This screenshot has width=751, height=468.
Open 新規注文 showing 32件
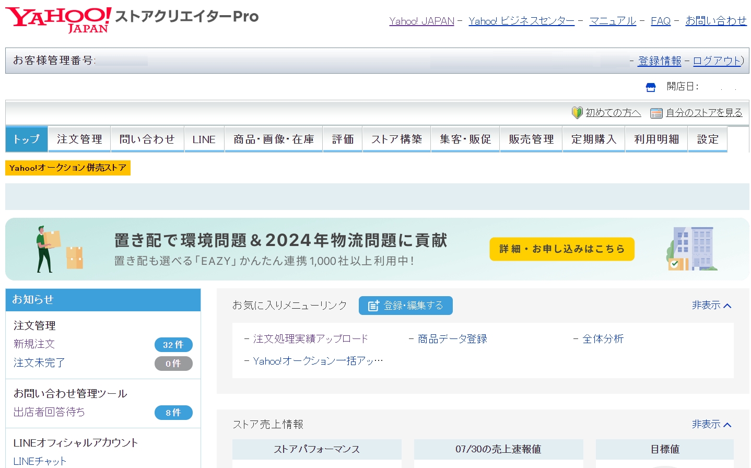pos(34,344)
